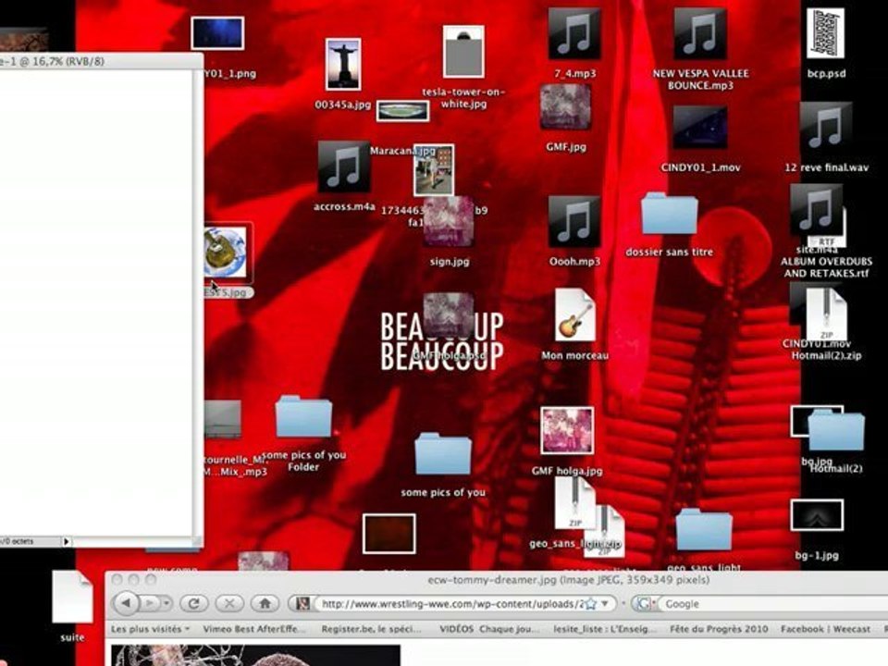This screenshot has width=888, height=666.
Task: Open the Vimeo Best AfterEffe... bookmark
Action: [254, 629]
